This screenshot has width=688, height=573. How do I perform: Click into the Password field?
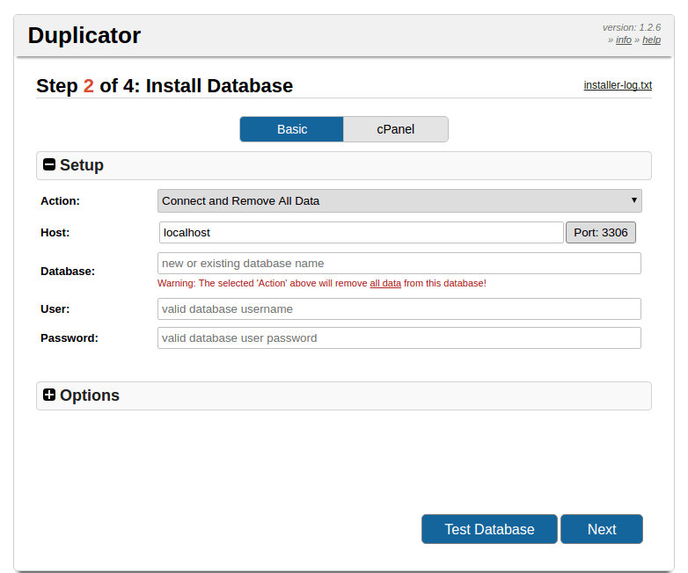(x=399, y=338)
